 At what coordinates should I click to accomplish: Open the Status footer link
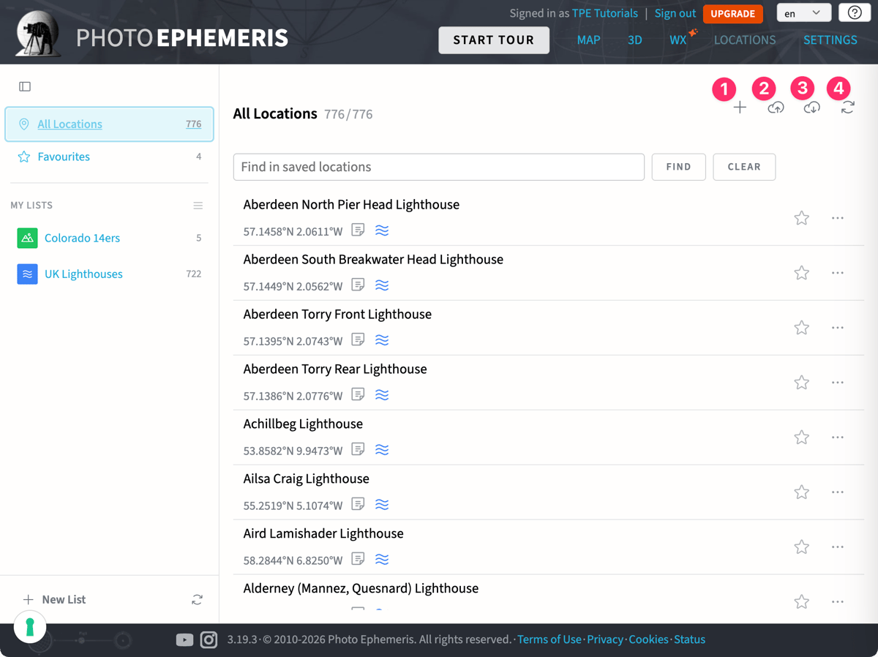690,639
